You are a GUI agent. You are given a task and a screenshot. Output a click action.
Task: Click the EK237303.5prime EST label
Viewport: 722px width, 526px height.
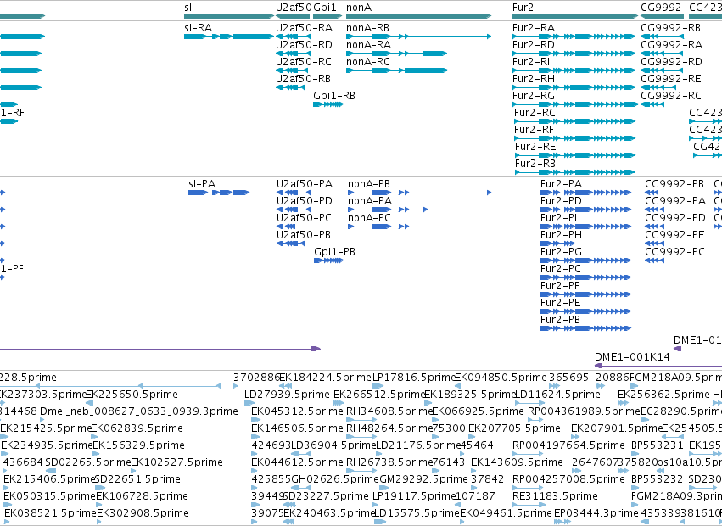tap(42, 394)
